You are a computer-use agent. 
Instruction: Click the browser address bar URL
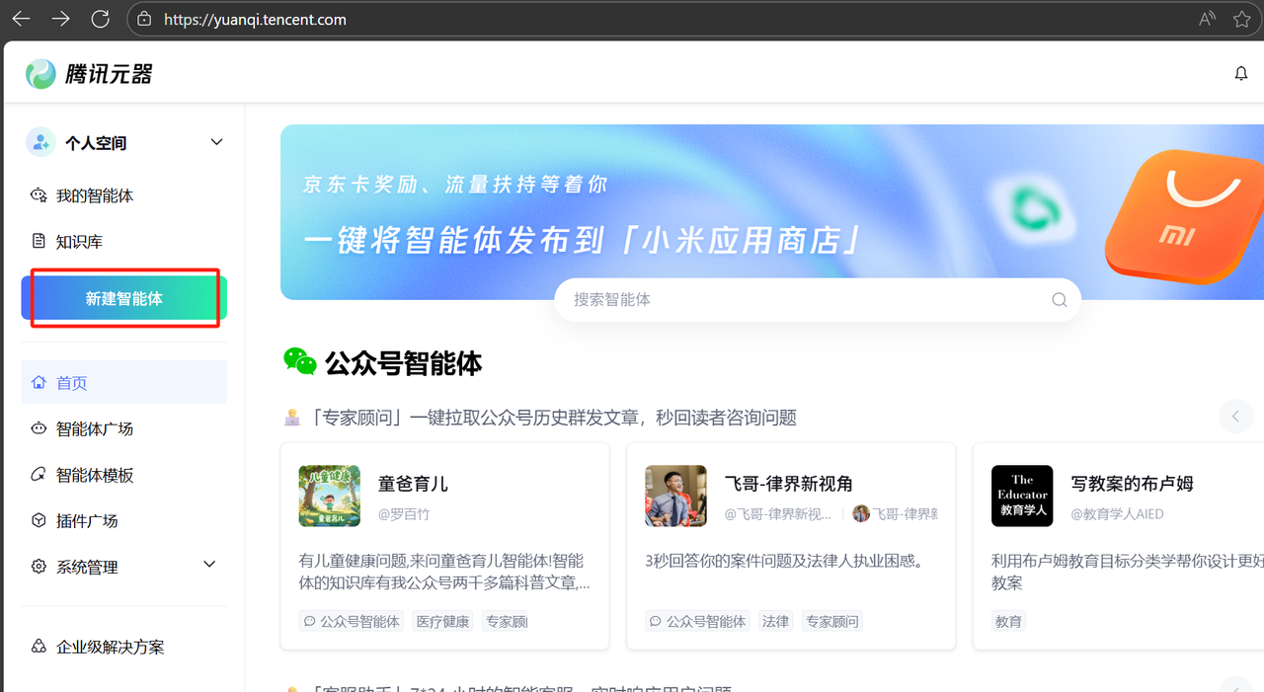coord(255,19)
